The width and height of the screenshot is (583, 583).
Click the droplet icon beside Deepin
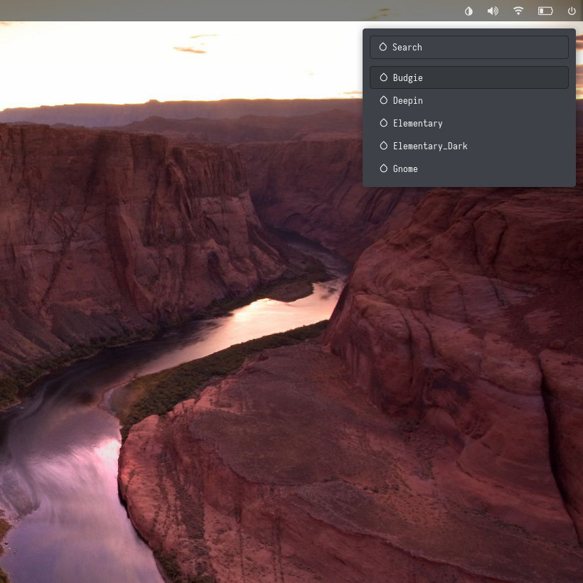383,100
